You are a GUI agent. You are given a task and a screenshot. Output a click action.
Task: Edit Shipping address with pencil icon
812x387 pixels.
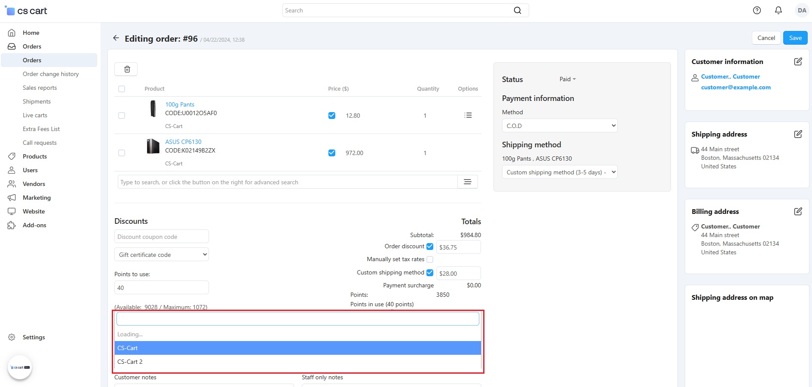798,134
